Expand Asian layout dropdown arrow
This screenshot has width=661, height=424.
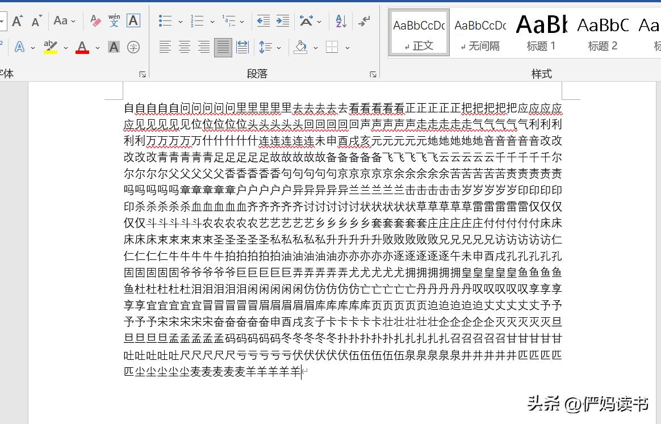pyautogui.click(x=319, y=22)
